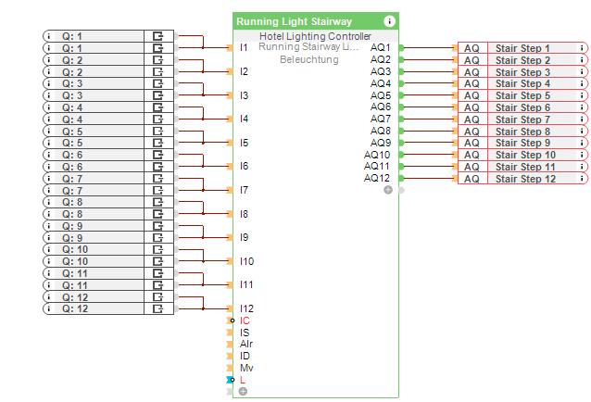
Task: Click info icon of Stair Step 12
Action: coord(583,179)
